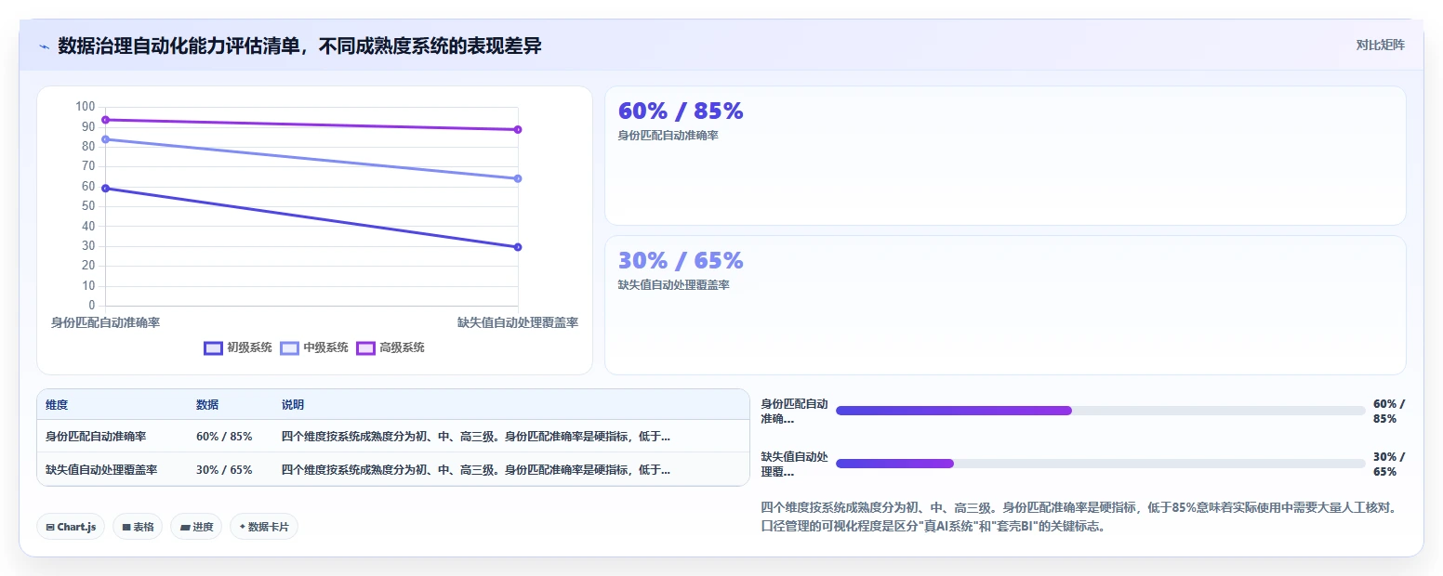
Task: Toggle the 高级系统 legend swatch
Action: tap(365, 347)
